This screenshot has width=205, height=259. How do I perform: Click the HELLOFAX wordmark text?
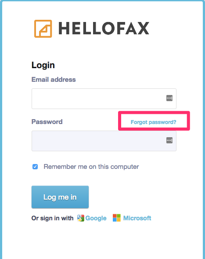tap(104, 29)
